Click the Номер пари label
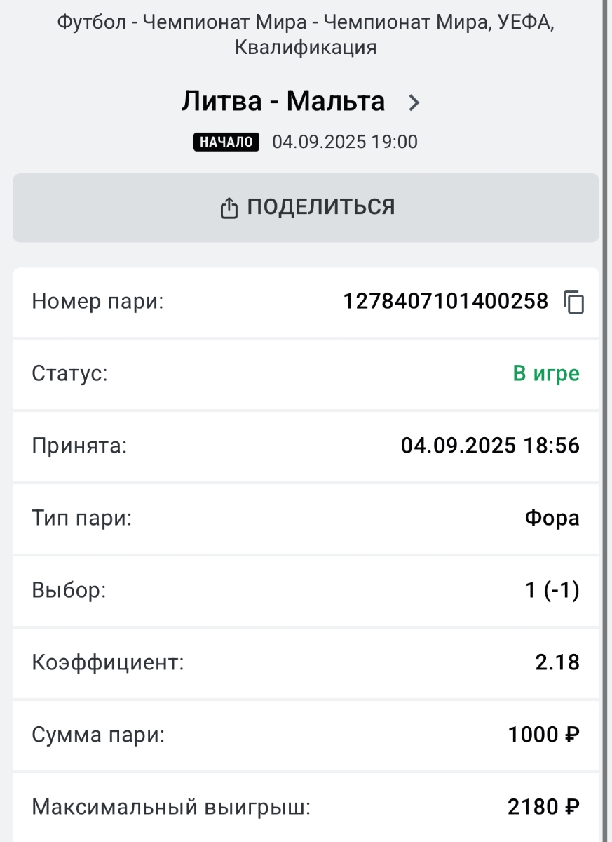This screenshot has width=612, height=842. coord(97,302)
